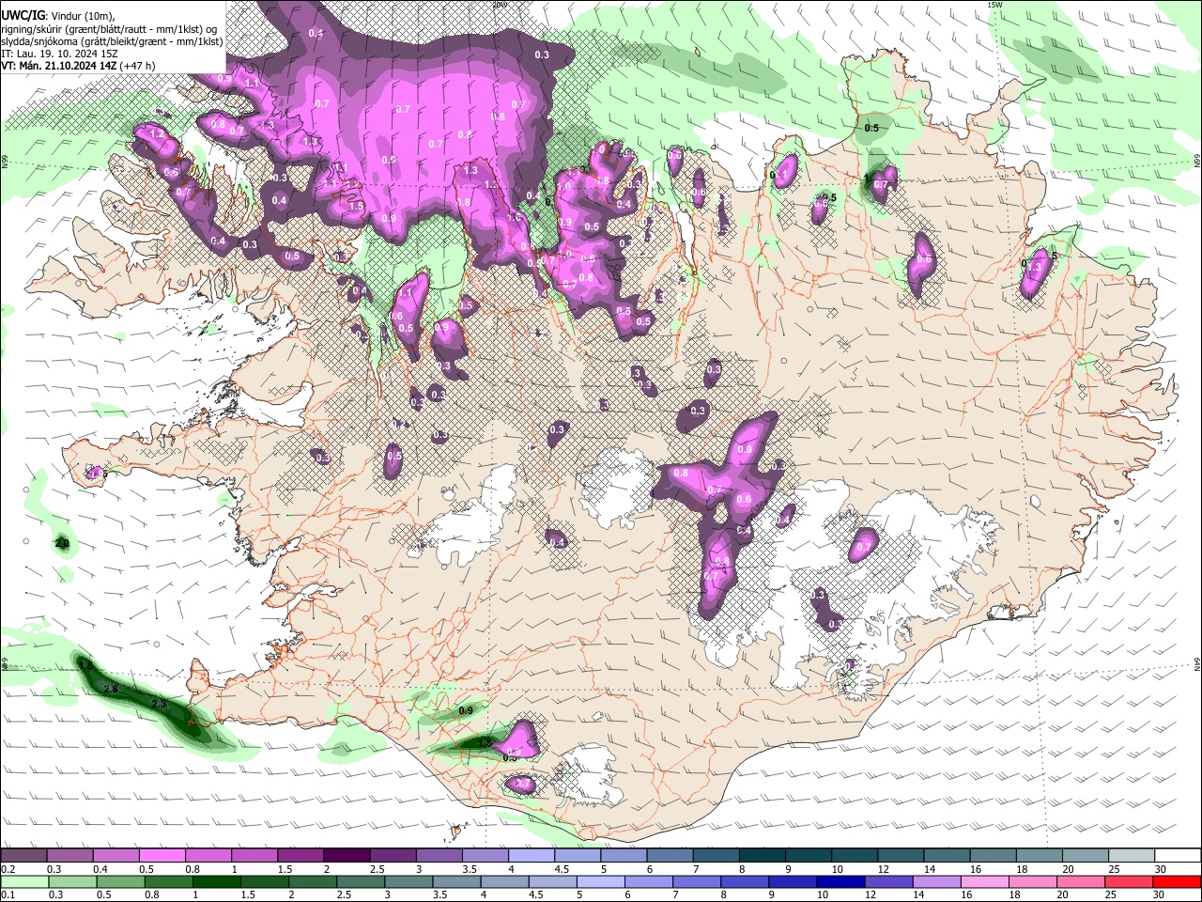Click the 'slydda/snjókoma' legend description line
This screenshot has height=902, width=1202.
coord(112,40)
